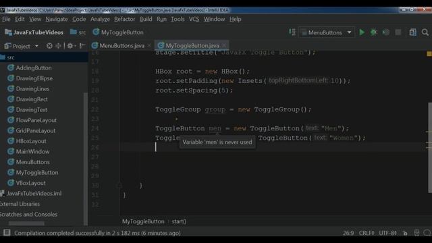Screen dimensions: 432x243
Task: Select Scratches and Consoles node
Action: click(x=28, y=215)
